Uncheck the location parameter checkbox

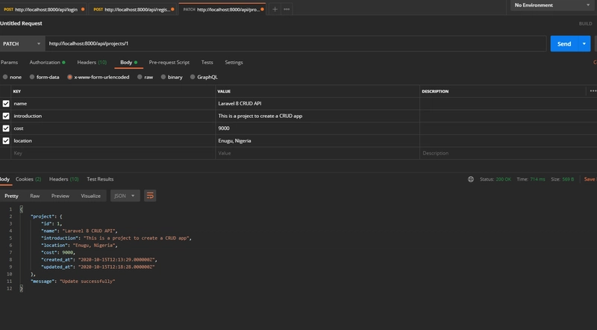point(6,140)
